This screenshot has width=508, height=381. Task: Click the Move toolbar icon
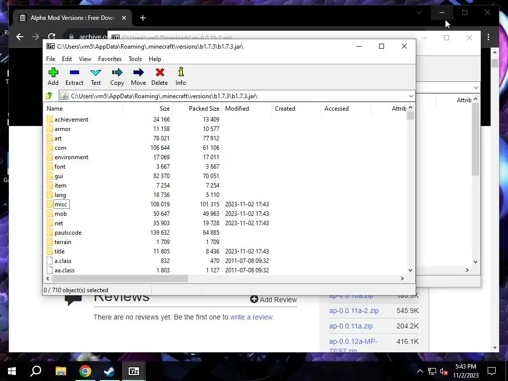coord(138,72)
